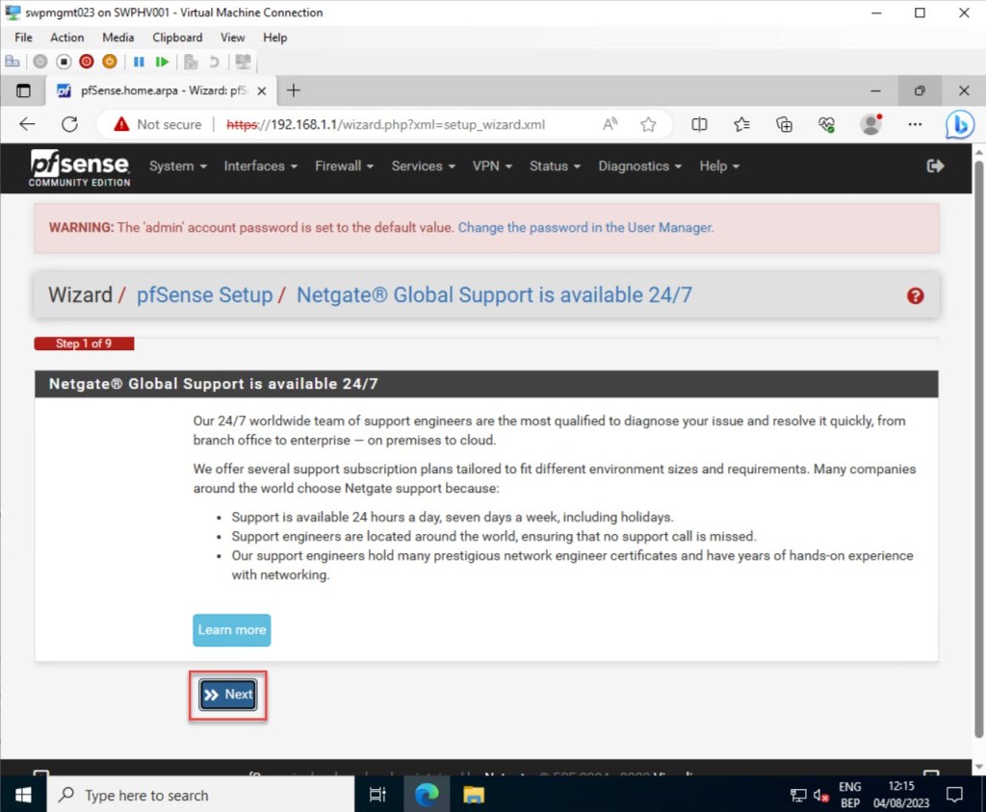Expand the System dropdown menu
The image size is (986, 812).
coord(177,165)
